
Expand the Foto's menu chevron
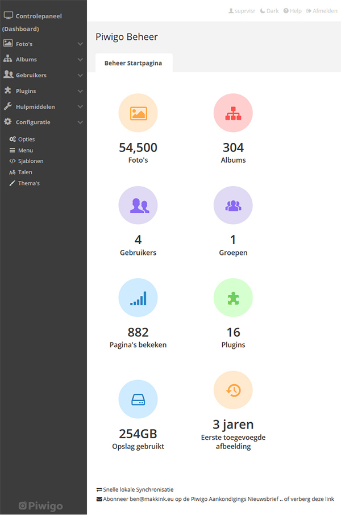click(x=80, y=44)
